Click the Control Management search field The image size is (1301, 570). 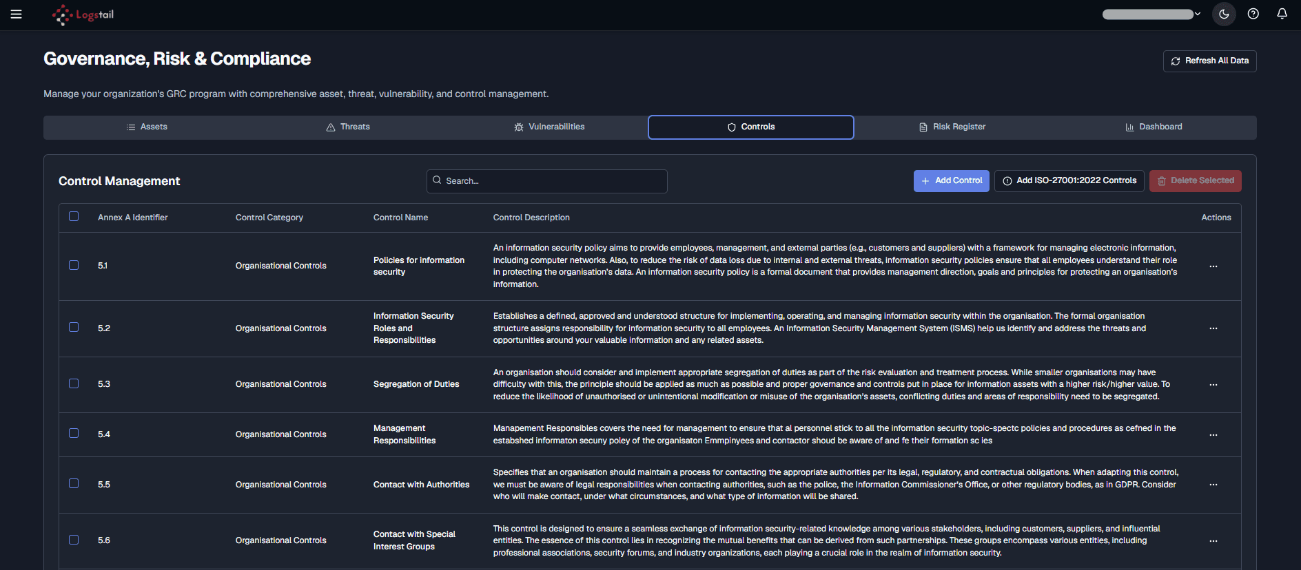[547, 181]
